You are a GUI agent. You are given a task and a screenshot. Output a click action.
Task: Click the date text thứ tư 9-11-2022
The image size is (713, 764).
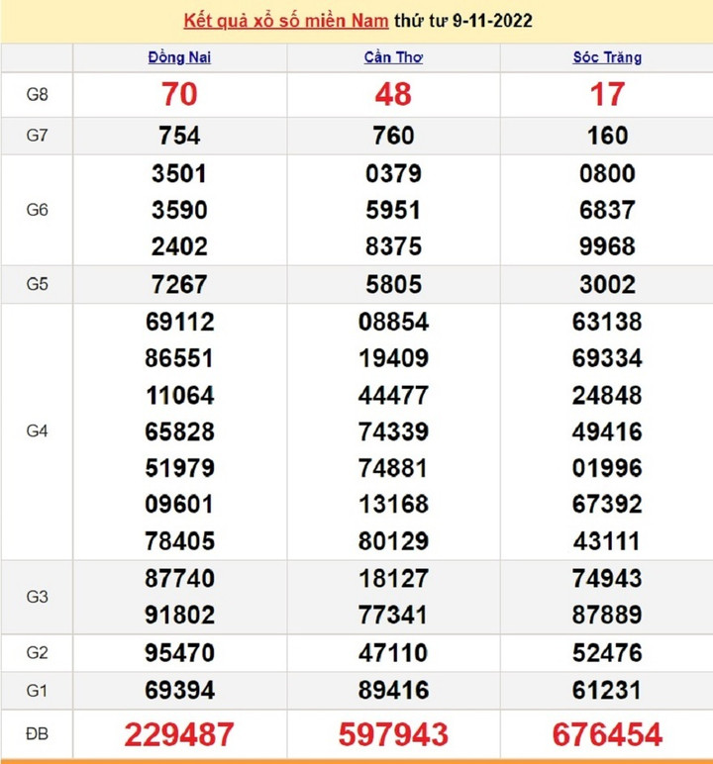[462, 20]
